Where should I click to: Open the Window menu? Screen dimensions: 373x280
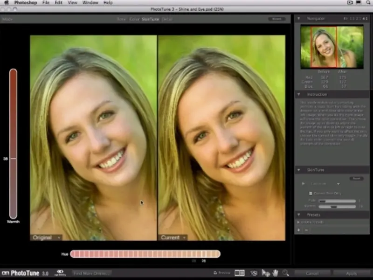(90, 3)
